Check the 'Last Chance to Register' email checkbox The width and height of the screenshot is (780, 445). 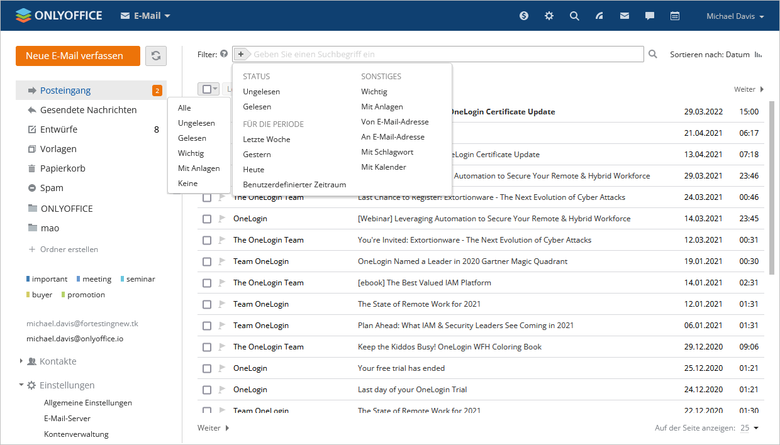pyautogui.click(x=206, y=197)
